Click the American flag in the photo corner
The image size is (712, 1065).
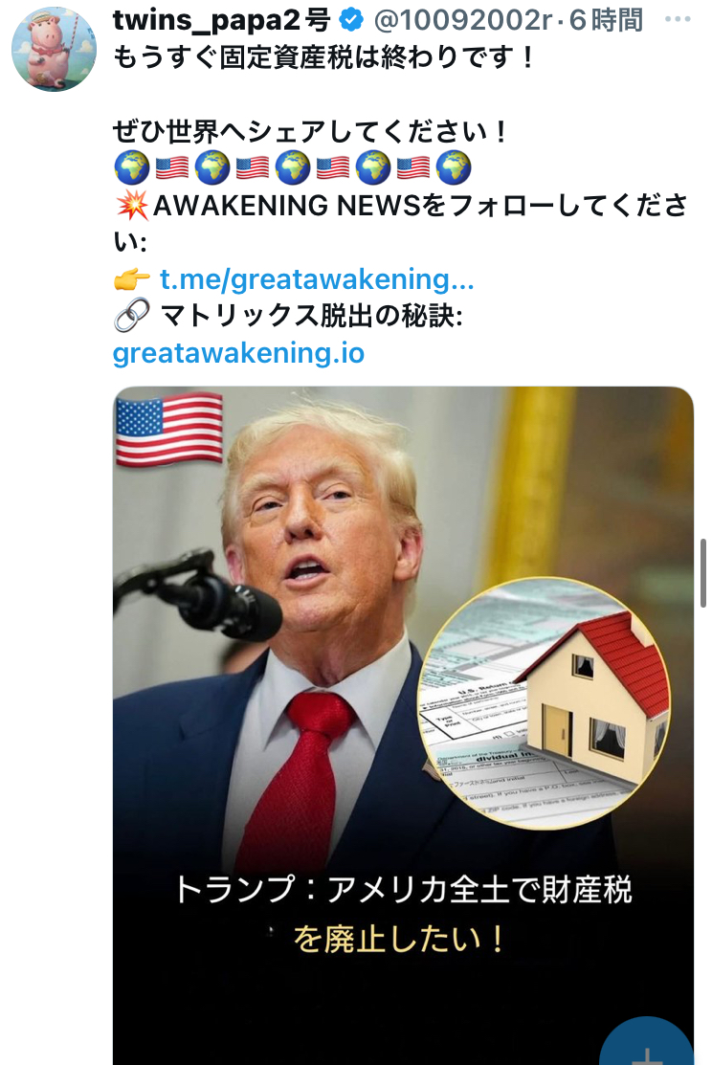click(x=169, y=430)
